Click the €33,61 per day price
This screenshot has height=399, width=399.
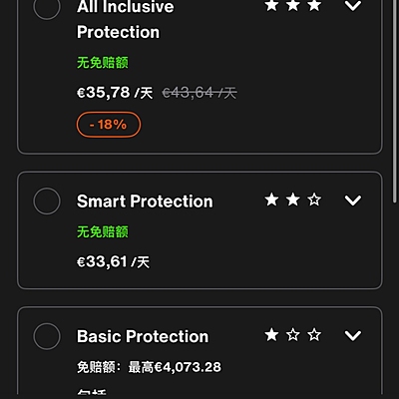click(113, 262)
